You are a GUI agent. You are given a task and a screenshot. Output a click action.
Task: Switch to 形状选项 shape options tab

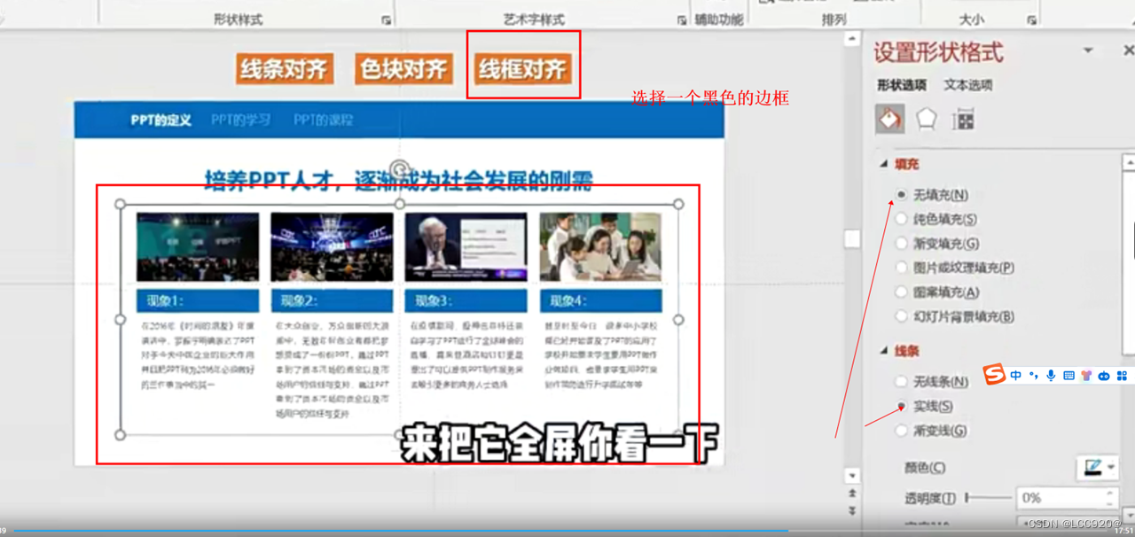[x=901, y=85]
